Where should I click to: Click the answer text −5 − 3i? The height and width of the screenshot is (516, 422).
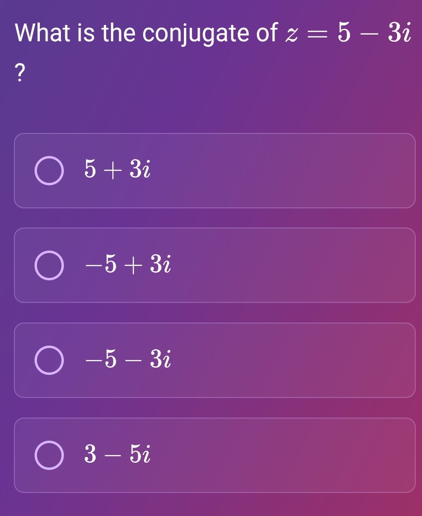(127, 360)
